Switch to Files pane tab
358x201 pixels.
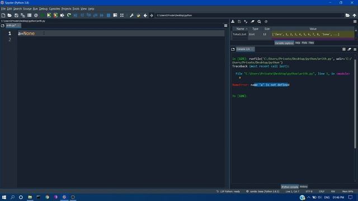click(x=311, y=42)
